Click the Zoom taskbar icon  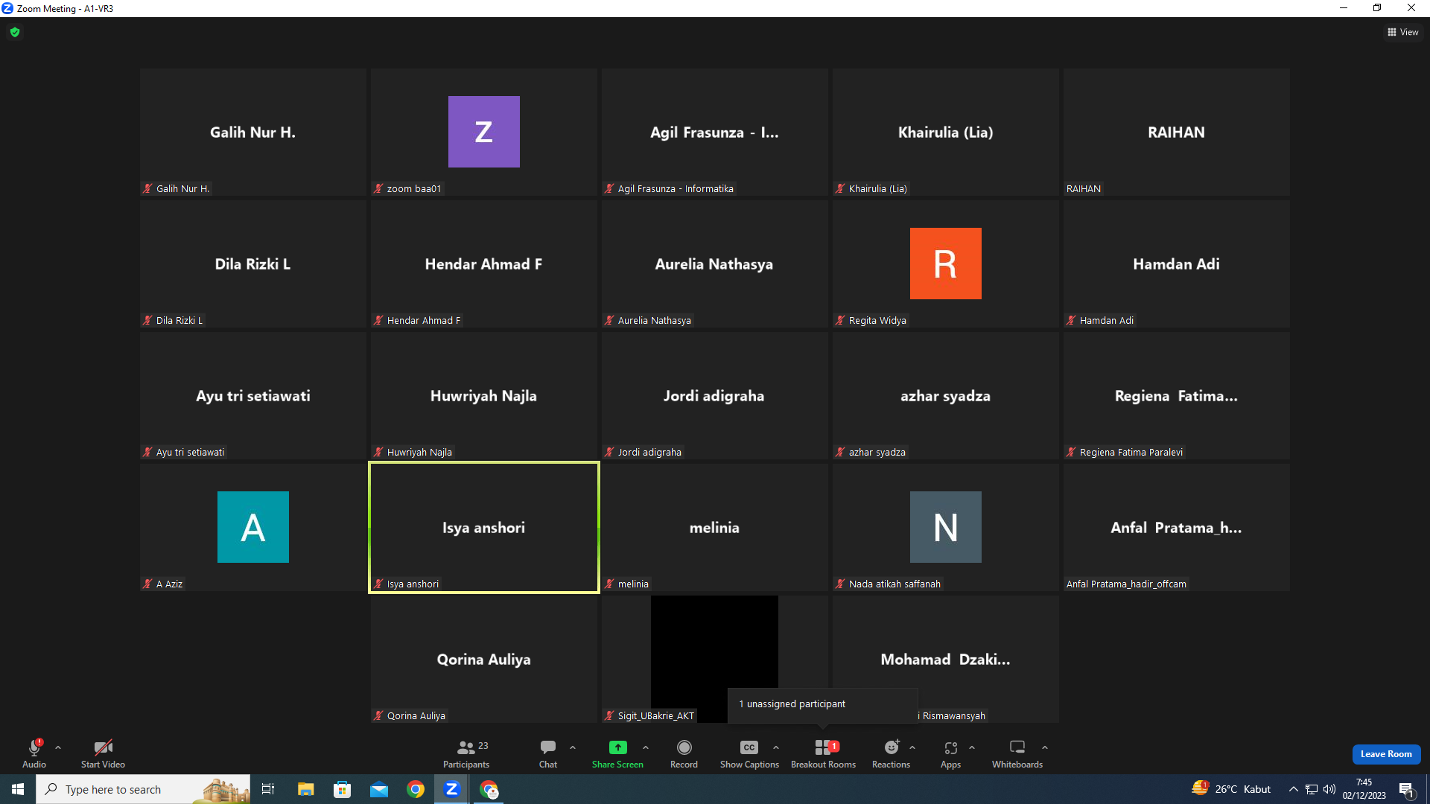(451, 789)
